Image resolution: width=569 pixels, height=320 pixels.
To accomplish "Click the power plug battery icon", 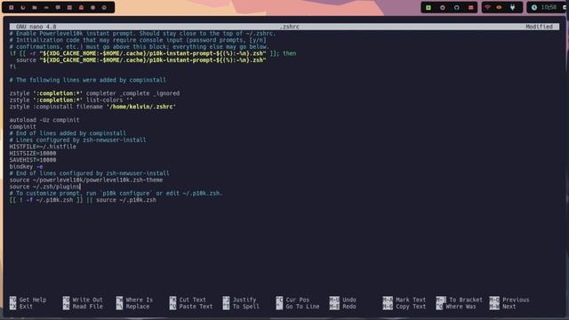I will (x=512, y=7).
